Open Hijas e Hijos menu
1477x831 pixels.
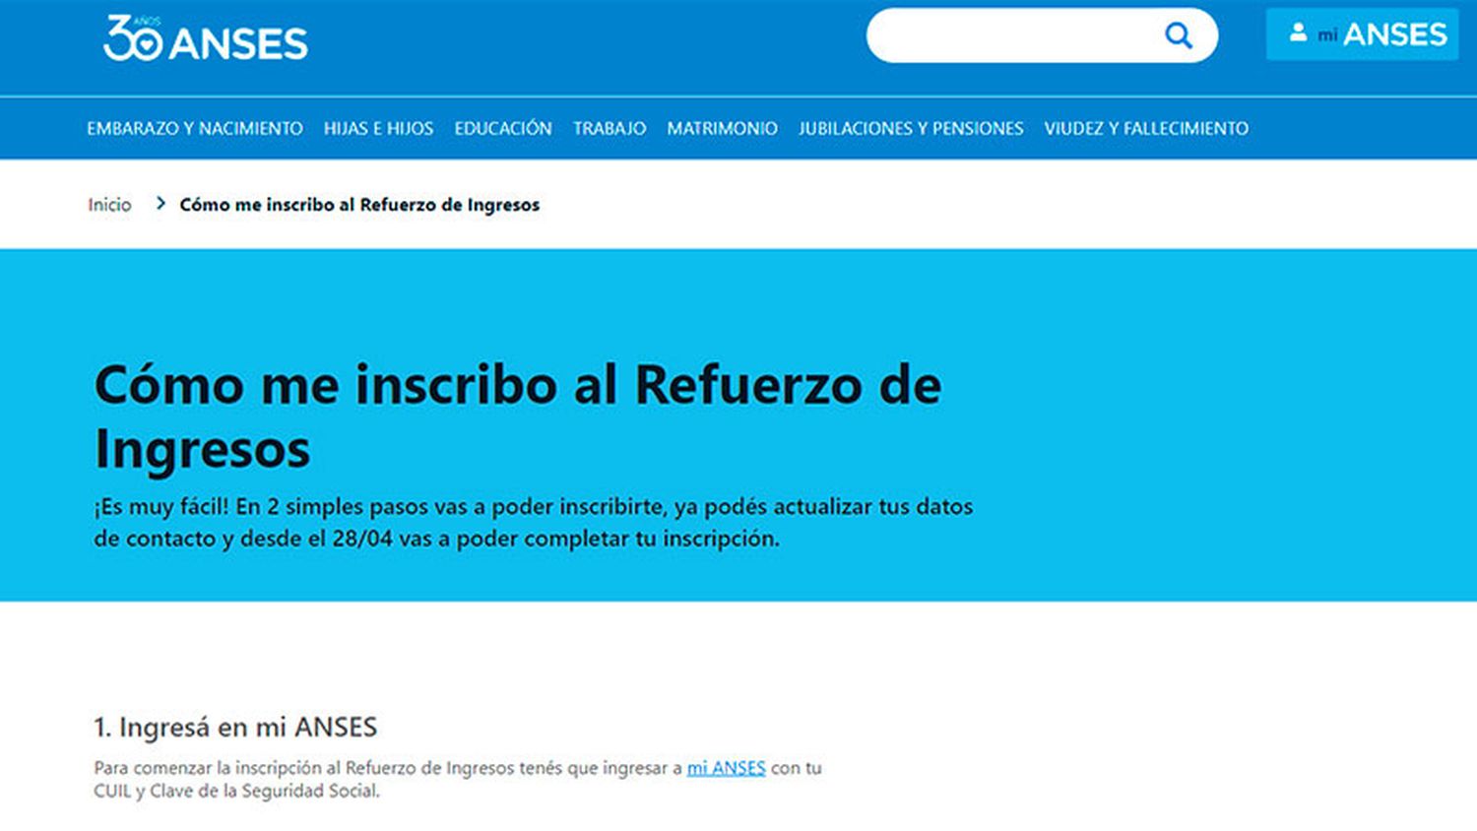click(x=378, y=128)
